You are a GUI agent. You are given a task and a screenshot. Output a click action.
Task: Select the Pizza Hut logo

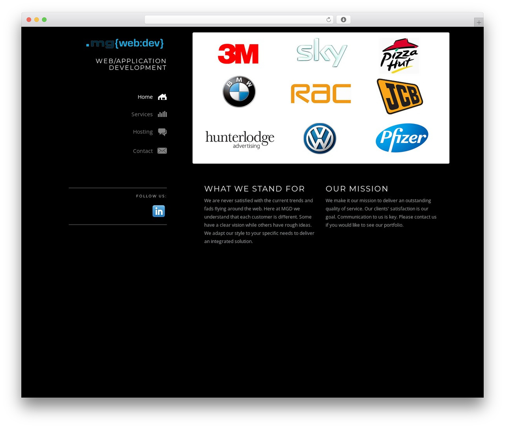(x=399, y=55)
